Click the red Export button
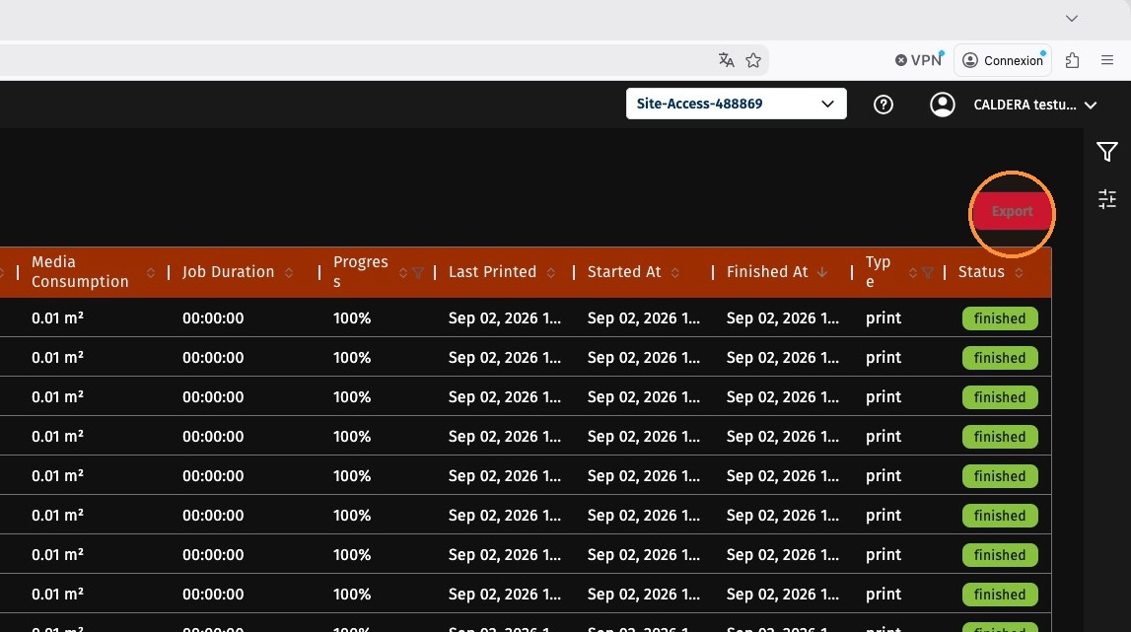The height and width of the screenshot is (632, 1131). coord(1012,211)
